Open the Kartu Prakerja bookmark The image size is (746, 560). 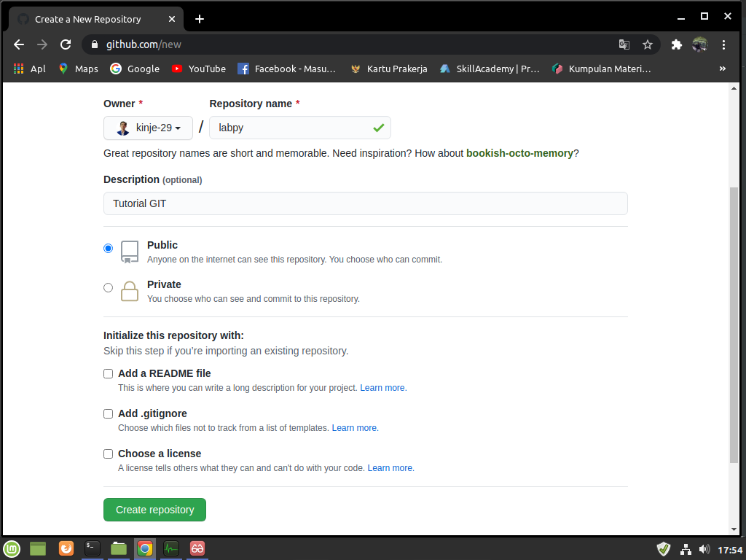(x=389, y=69)
